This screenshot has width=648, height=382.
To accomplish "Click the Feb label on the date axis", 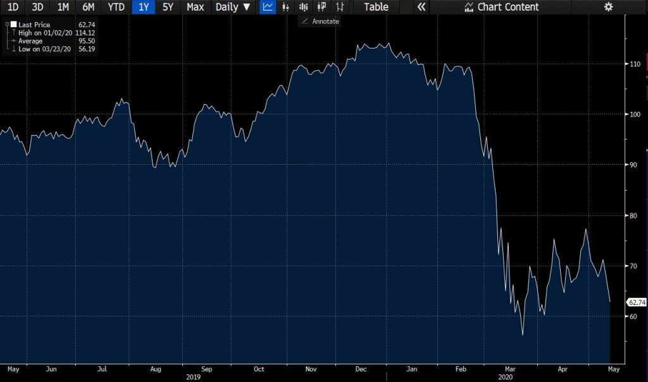I will point(461,369).
